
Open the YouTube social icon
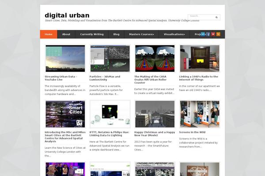click(x=213, y=34)
